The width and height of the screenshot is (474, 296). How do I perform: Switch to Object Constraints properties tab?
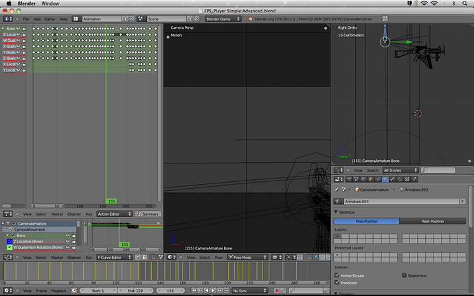pos(378,179)
